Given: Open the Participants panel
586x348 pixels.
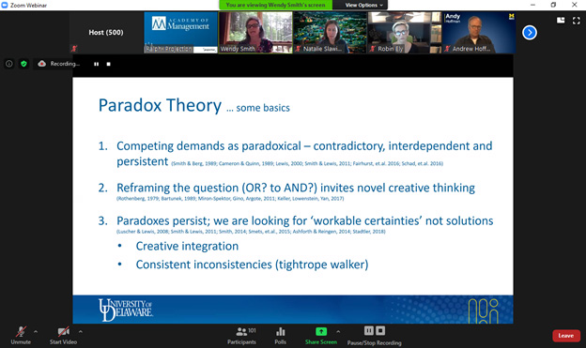Looking at the screenshot, I should tap(241, 335).
